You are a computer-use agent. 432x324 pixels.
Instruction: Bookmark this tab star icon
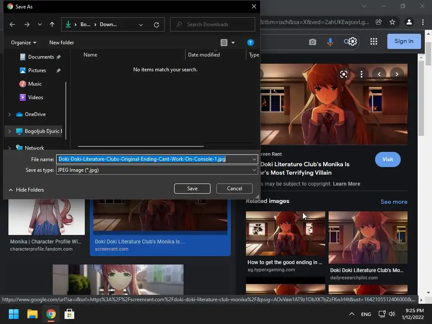point(392,22)
